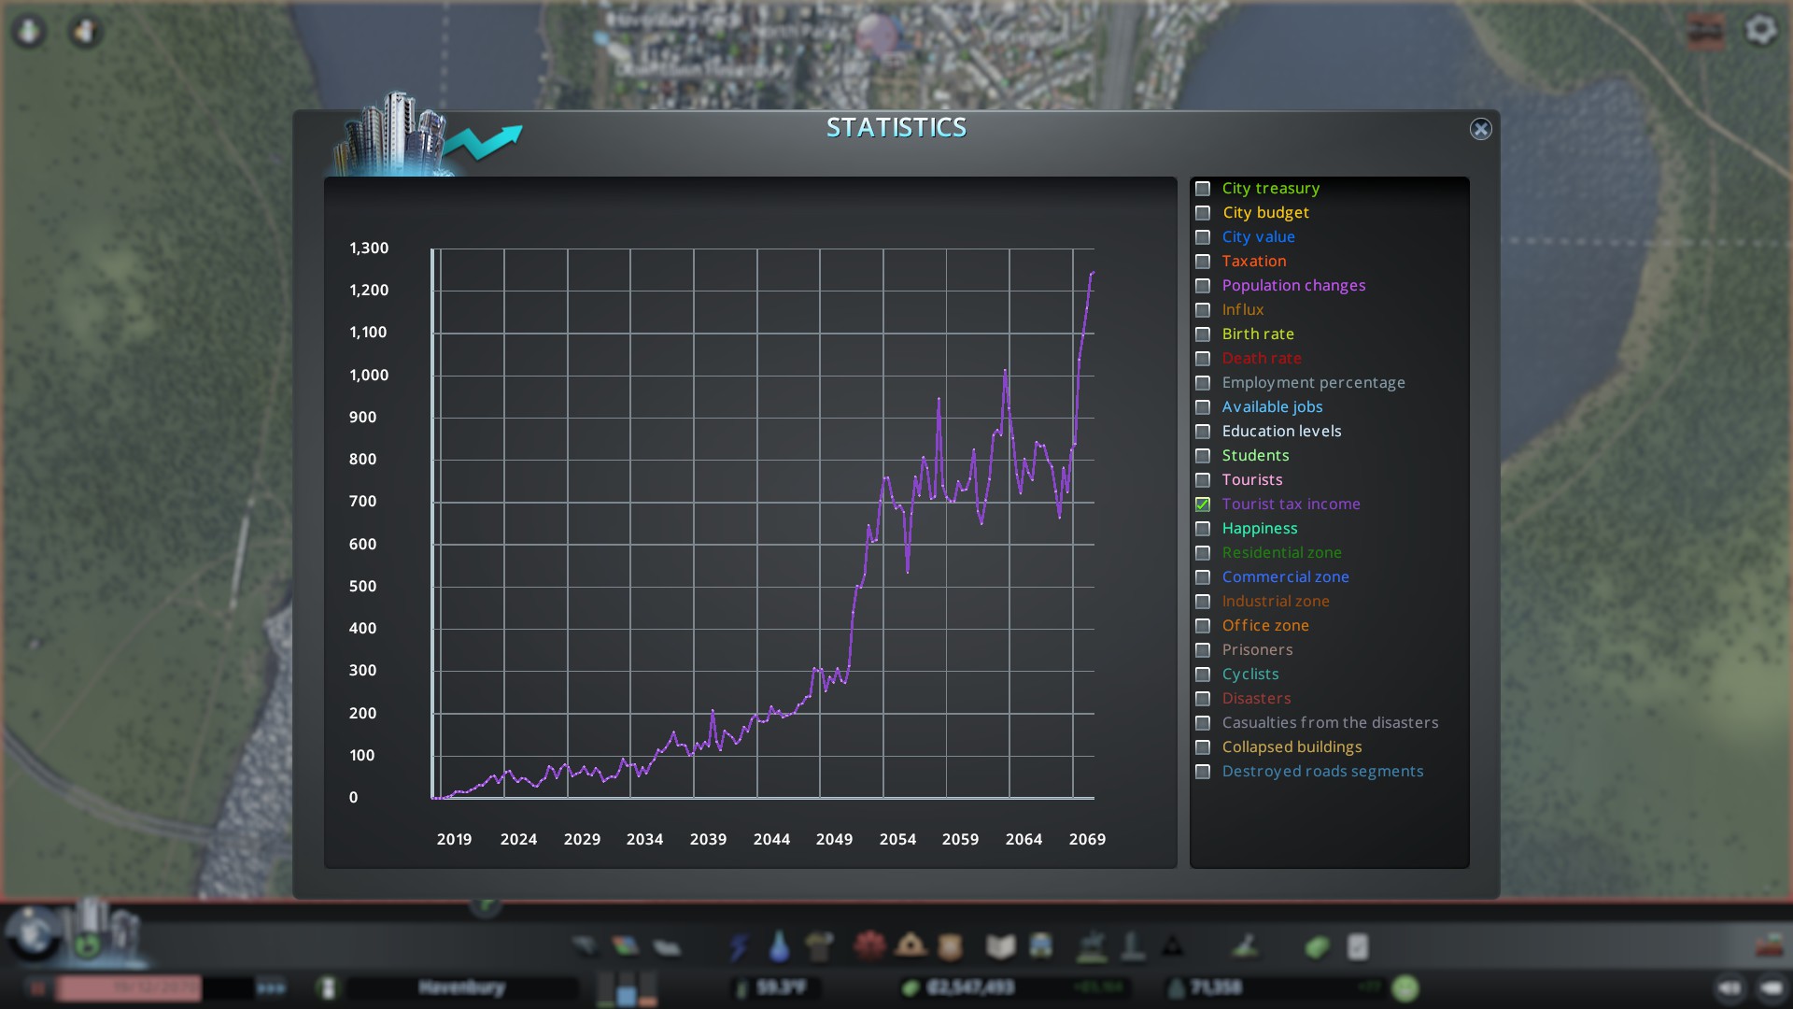Click the city balance money display

coord(1014,988)
